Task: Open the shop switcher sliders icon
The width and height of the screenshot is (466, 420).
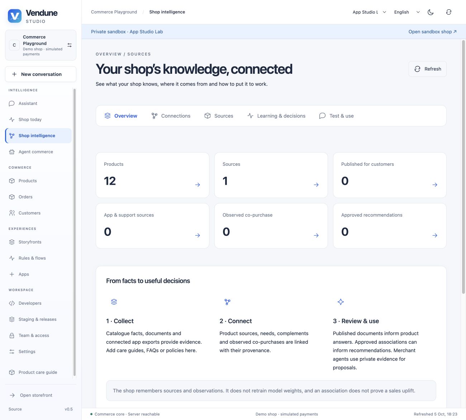Action: [x=70, y=45]
